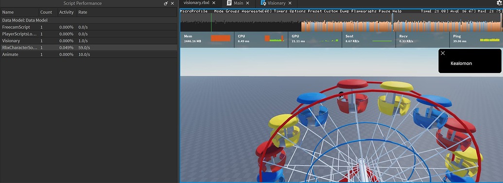Click the Kealomon player name

[x=461, y=63]
